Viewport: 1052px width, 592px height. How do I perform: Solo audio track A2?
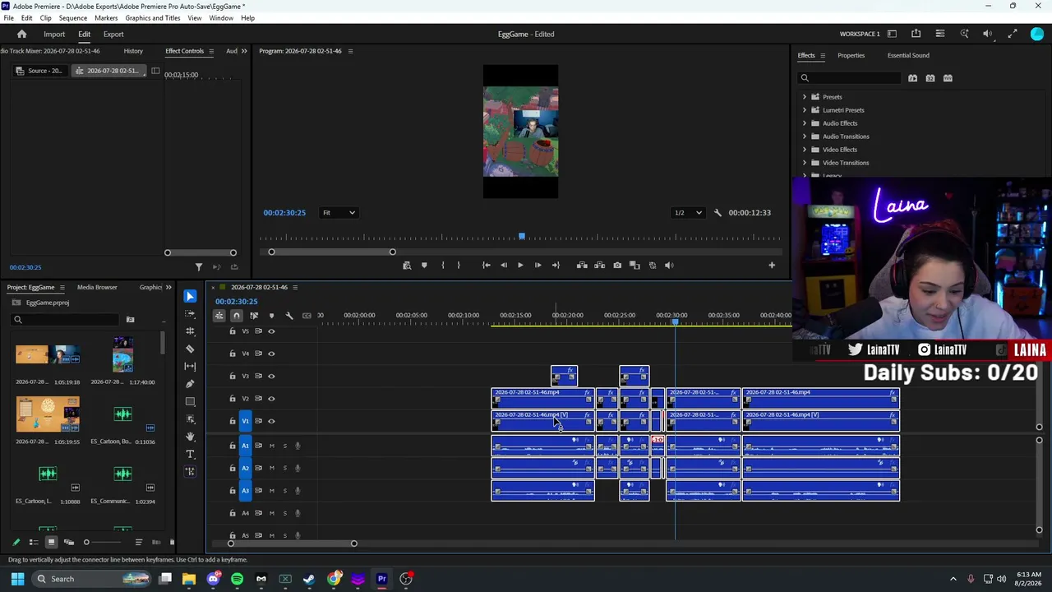285,469
